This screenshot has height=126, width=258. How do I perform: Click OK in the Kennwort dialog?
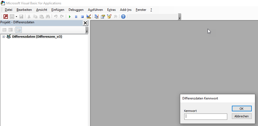[242, 108]
